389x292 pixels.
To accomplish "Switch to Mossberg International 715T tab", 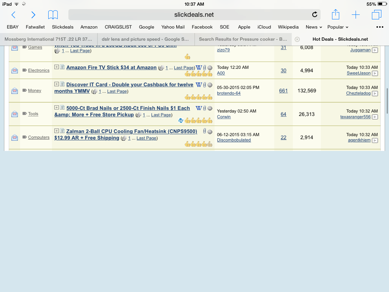I will [48, 39].
